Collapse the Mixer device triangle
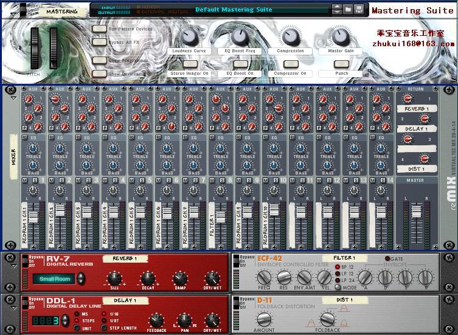 point(13,98)
